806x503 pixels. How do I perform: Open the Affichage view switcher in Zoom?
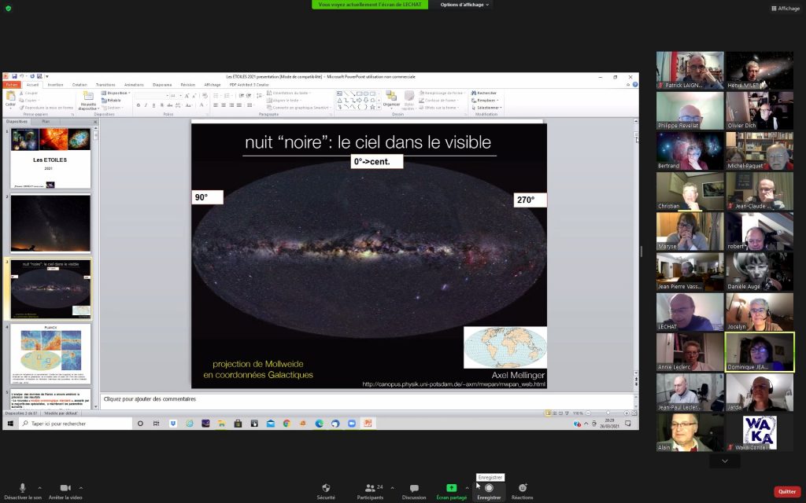point(786,8)
